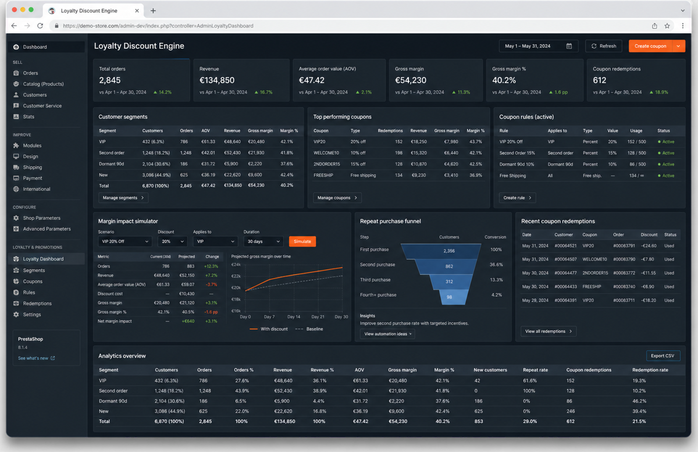This screenshot has height=452, width=698.
Task: Click the Shipping truck icon in sidebar
Action: point(16,168)
